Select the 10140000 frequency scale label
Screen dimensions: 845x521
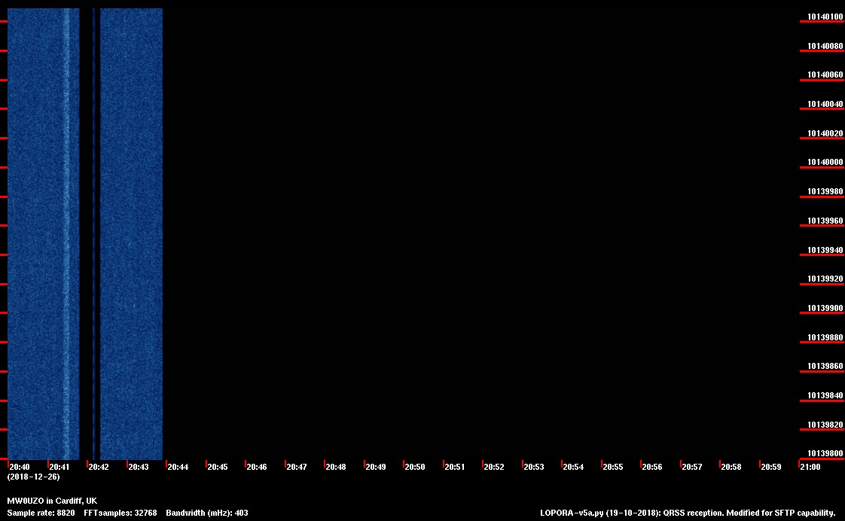825,163
